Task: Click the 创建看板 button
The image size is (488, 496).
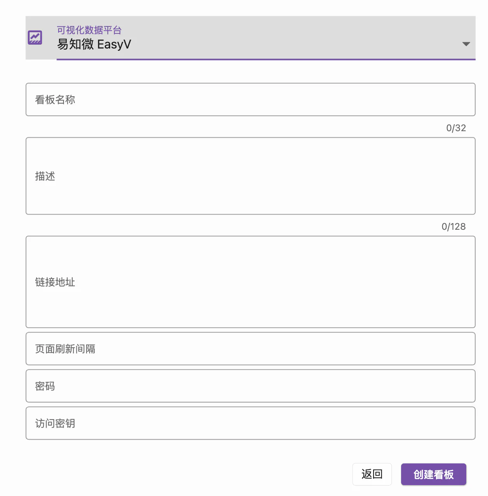Action: pos(433,474)
